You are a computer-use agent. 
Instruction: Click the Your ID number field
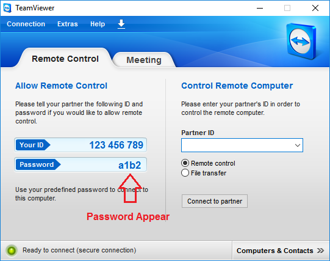pos(81,145)
